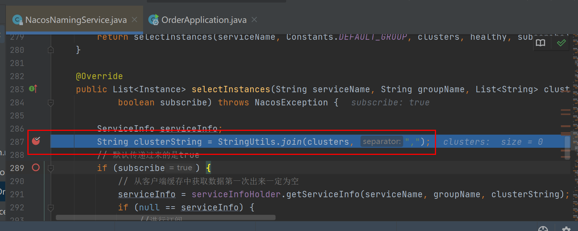Click the run-class icon on OrderApplication tab

[x=153, y=20]
